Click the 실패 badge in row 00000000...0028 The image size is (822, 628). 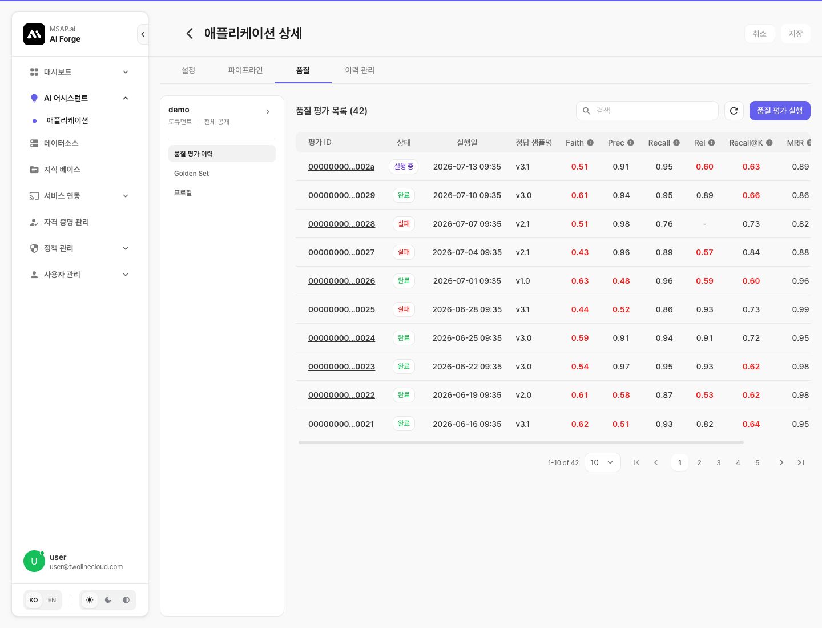point(404,224)
